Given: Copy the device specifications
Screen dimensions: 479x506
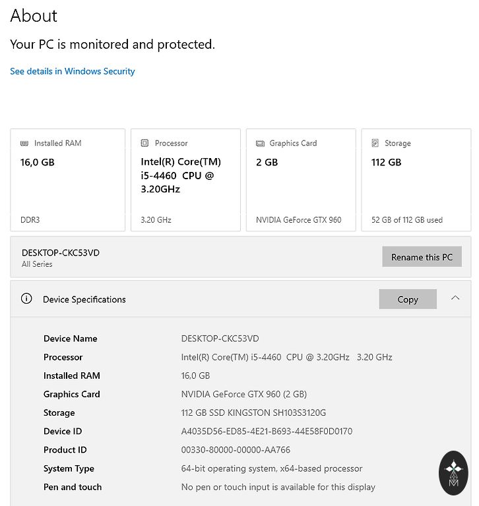Looking at the screenshot, I should 408,299.
